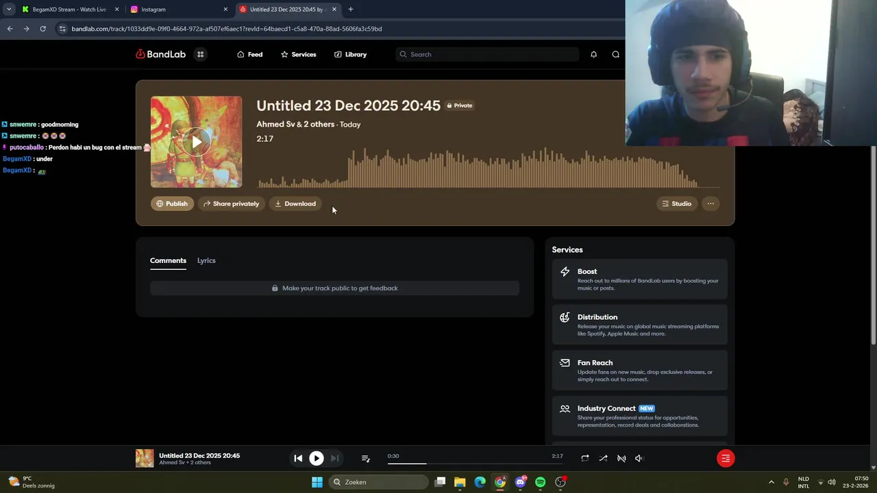The image size is (877, 493).
Task: Open Ahmed Sv & 2 others creators
Action: pyautogui.click(x=295, y=124)
